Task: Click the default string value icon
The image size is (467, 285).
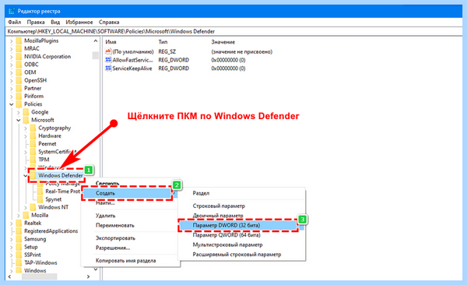Action: (108, 51)
